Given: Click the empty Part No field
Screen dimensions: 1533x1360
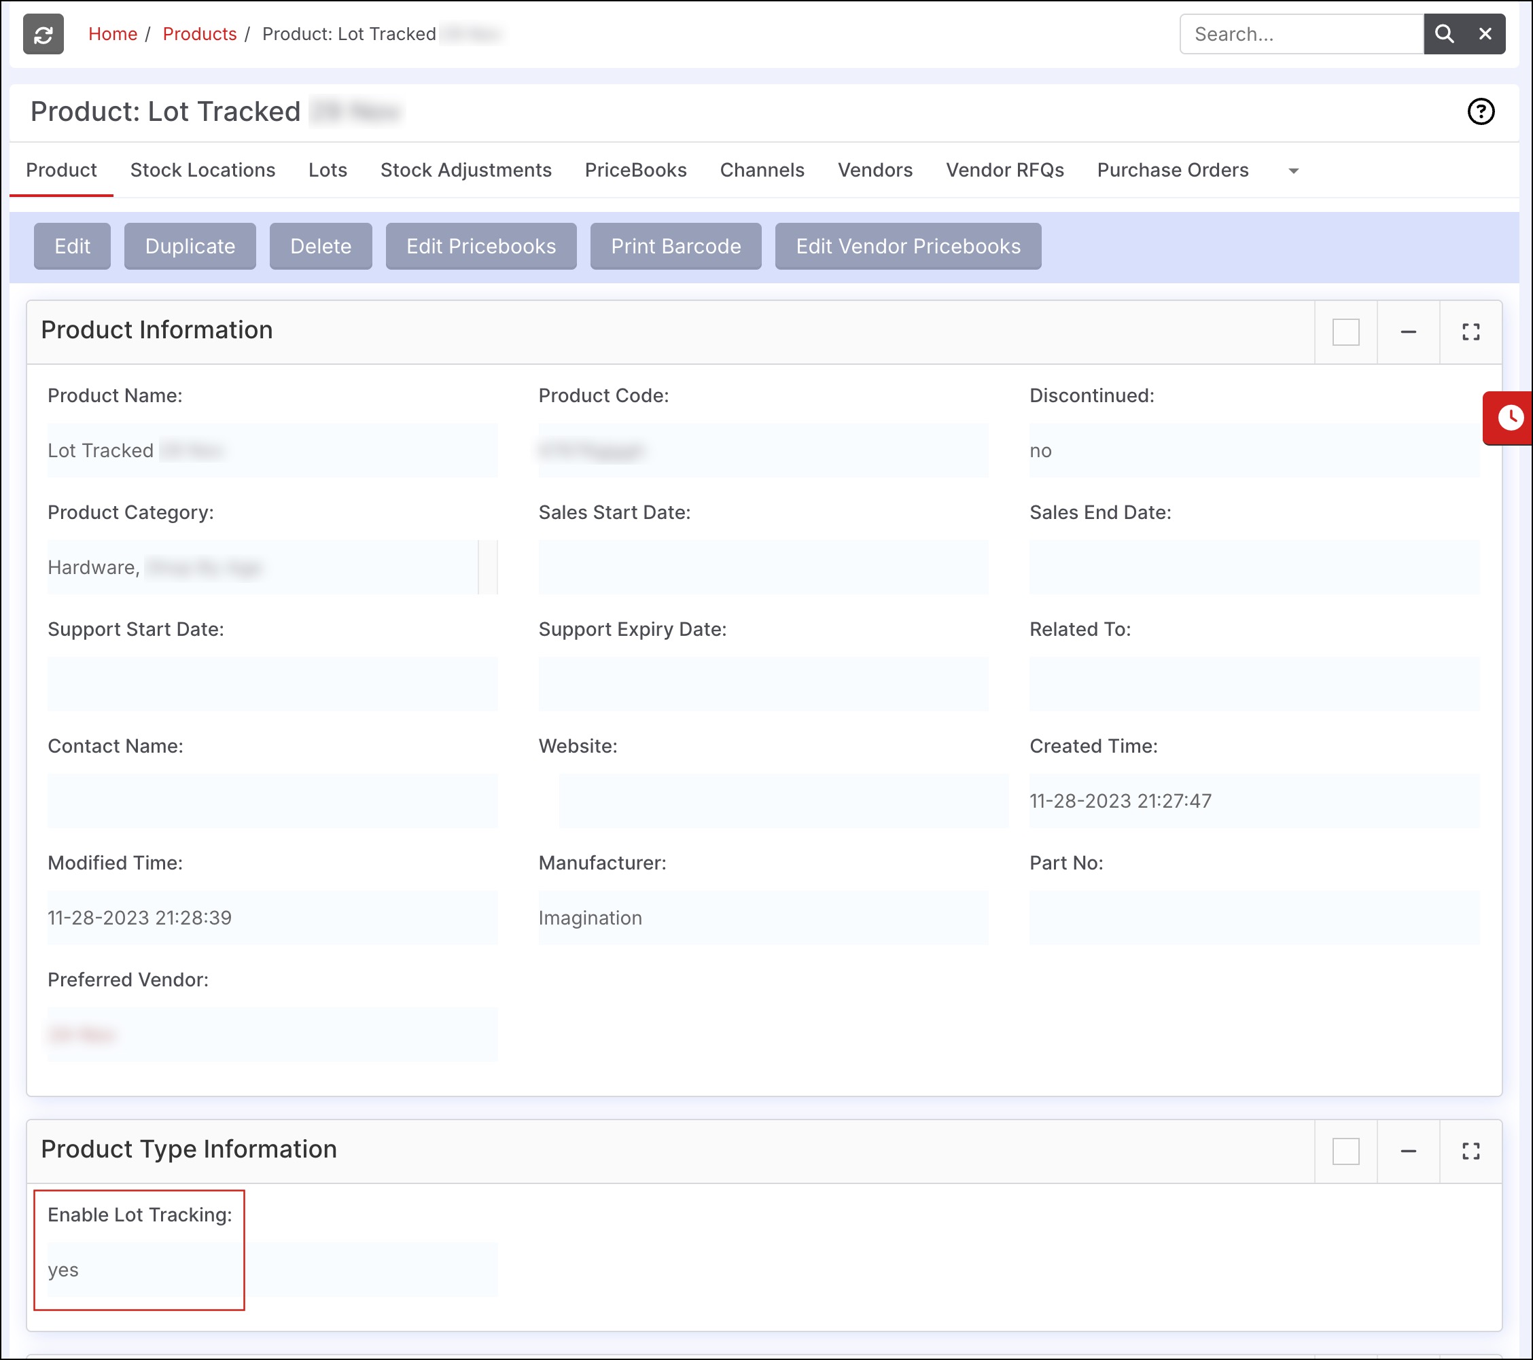Looking at the screenshot, I should point(1254,918).
